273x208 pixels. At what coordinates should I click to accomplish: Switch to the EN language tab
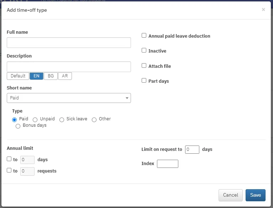(36, 76)
